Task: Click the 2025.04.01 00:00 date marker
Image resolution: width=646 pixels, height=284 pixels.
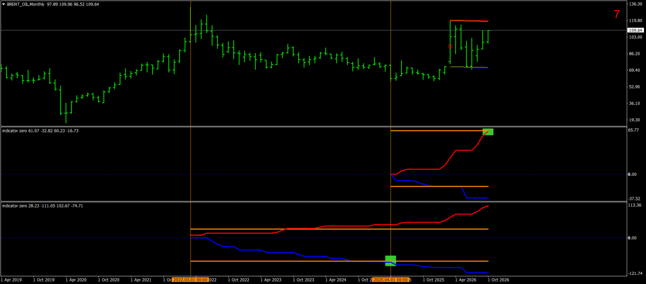Action: 391,279
